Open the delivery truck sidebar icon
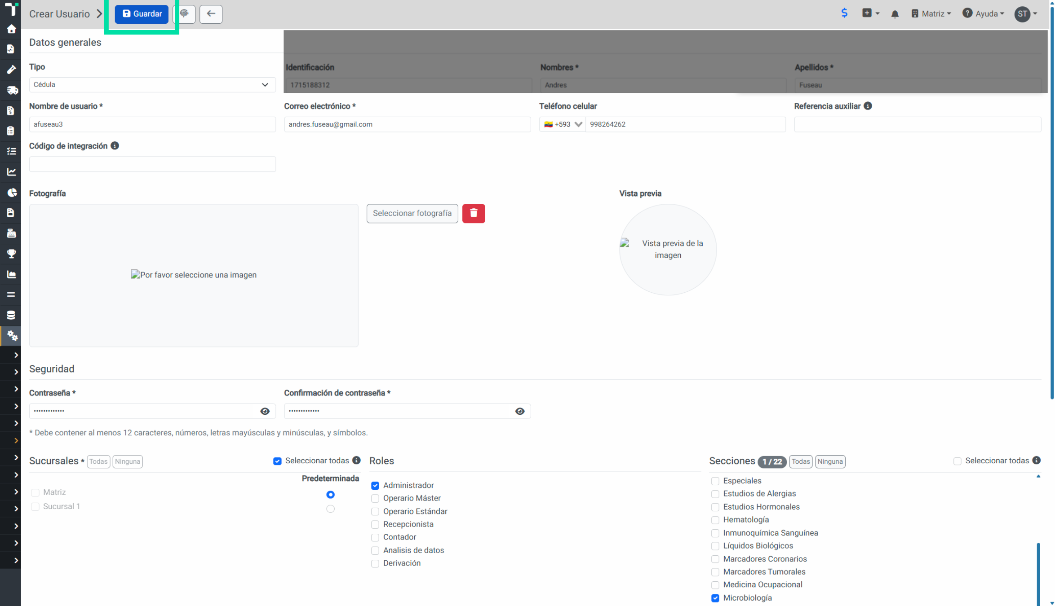The height and width of the screenshot is (606, 1055). pyautogui.click(x=12, y=90)
